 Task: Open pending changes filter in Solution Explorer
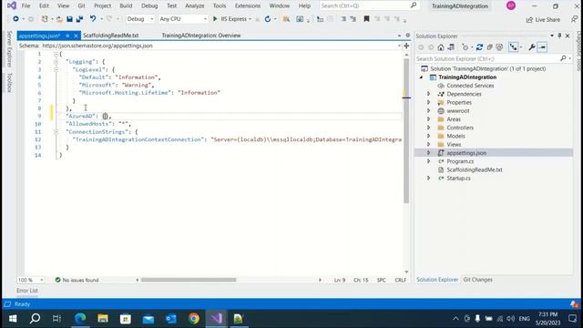[x=465, y=47]
